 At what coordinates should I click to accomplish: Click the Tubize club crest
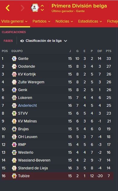(14, 176)
